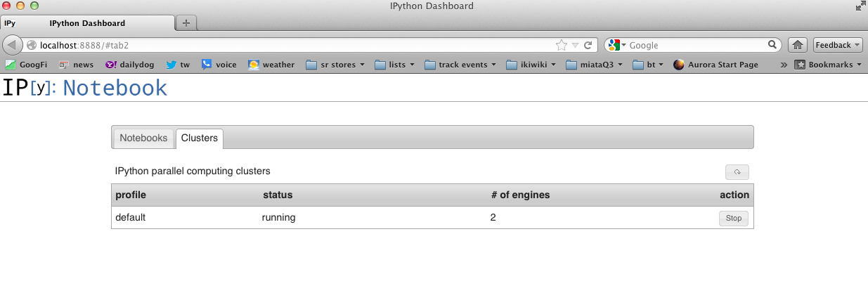Click the Google search input field
The height and width of the screenshot is (286, 868).
tap(696, 45)
